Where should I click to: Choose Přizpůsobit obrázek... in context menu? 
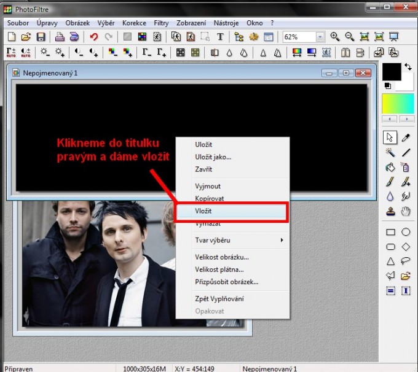point(232,282)
